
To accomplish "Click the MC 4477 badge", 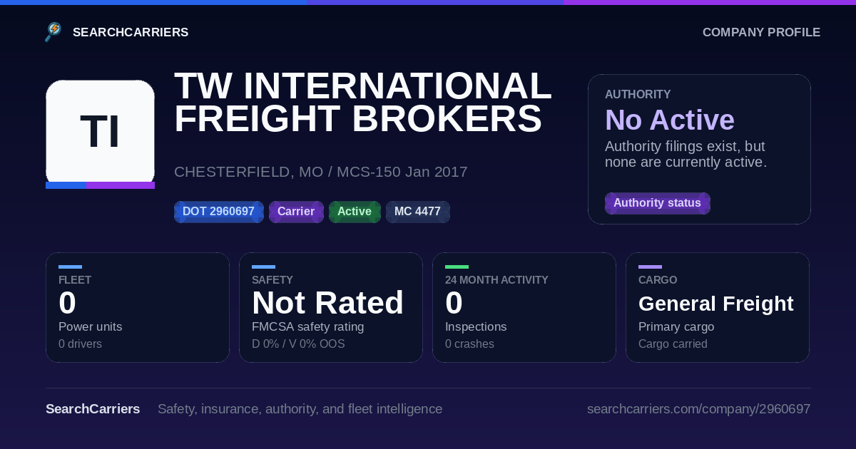I will (x=417, y=212).
